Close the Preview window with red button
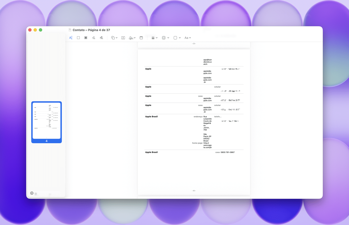The width and height of the screenshot is (349, 225). 30,30
